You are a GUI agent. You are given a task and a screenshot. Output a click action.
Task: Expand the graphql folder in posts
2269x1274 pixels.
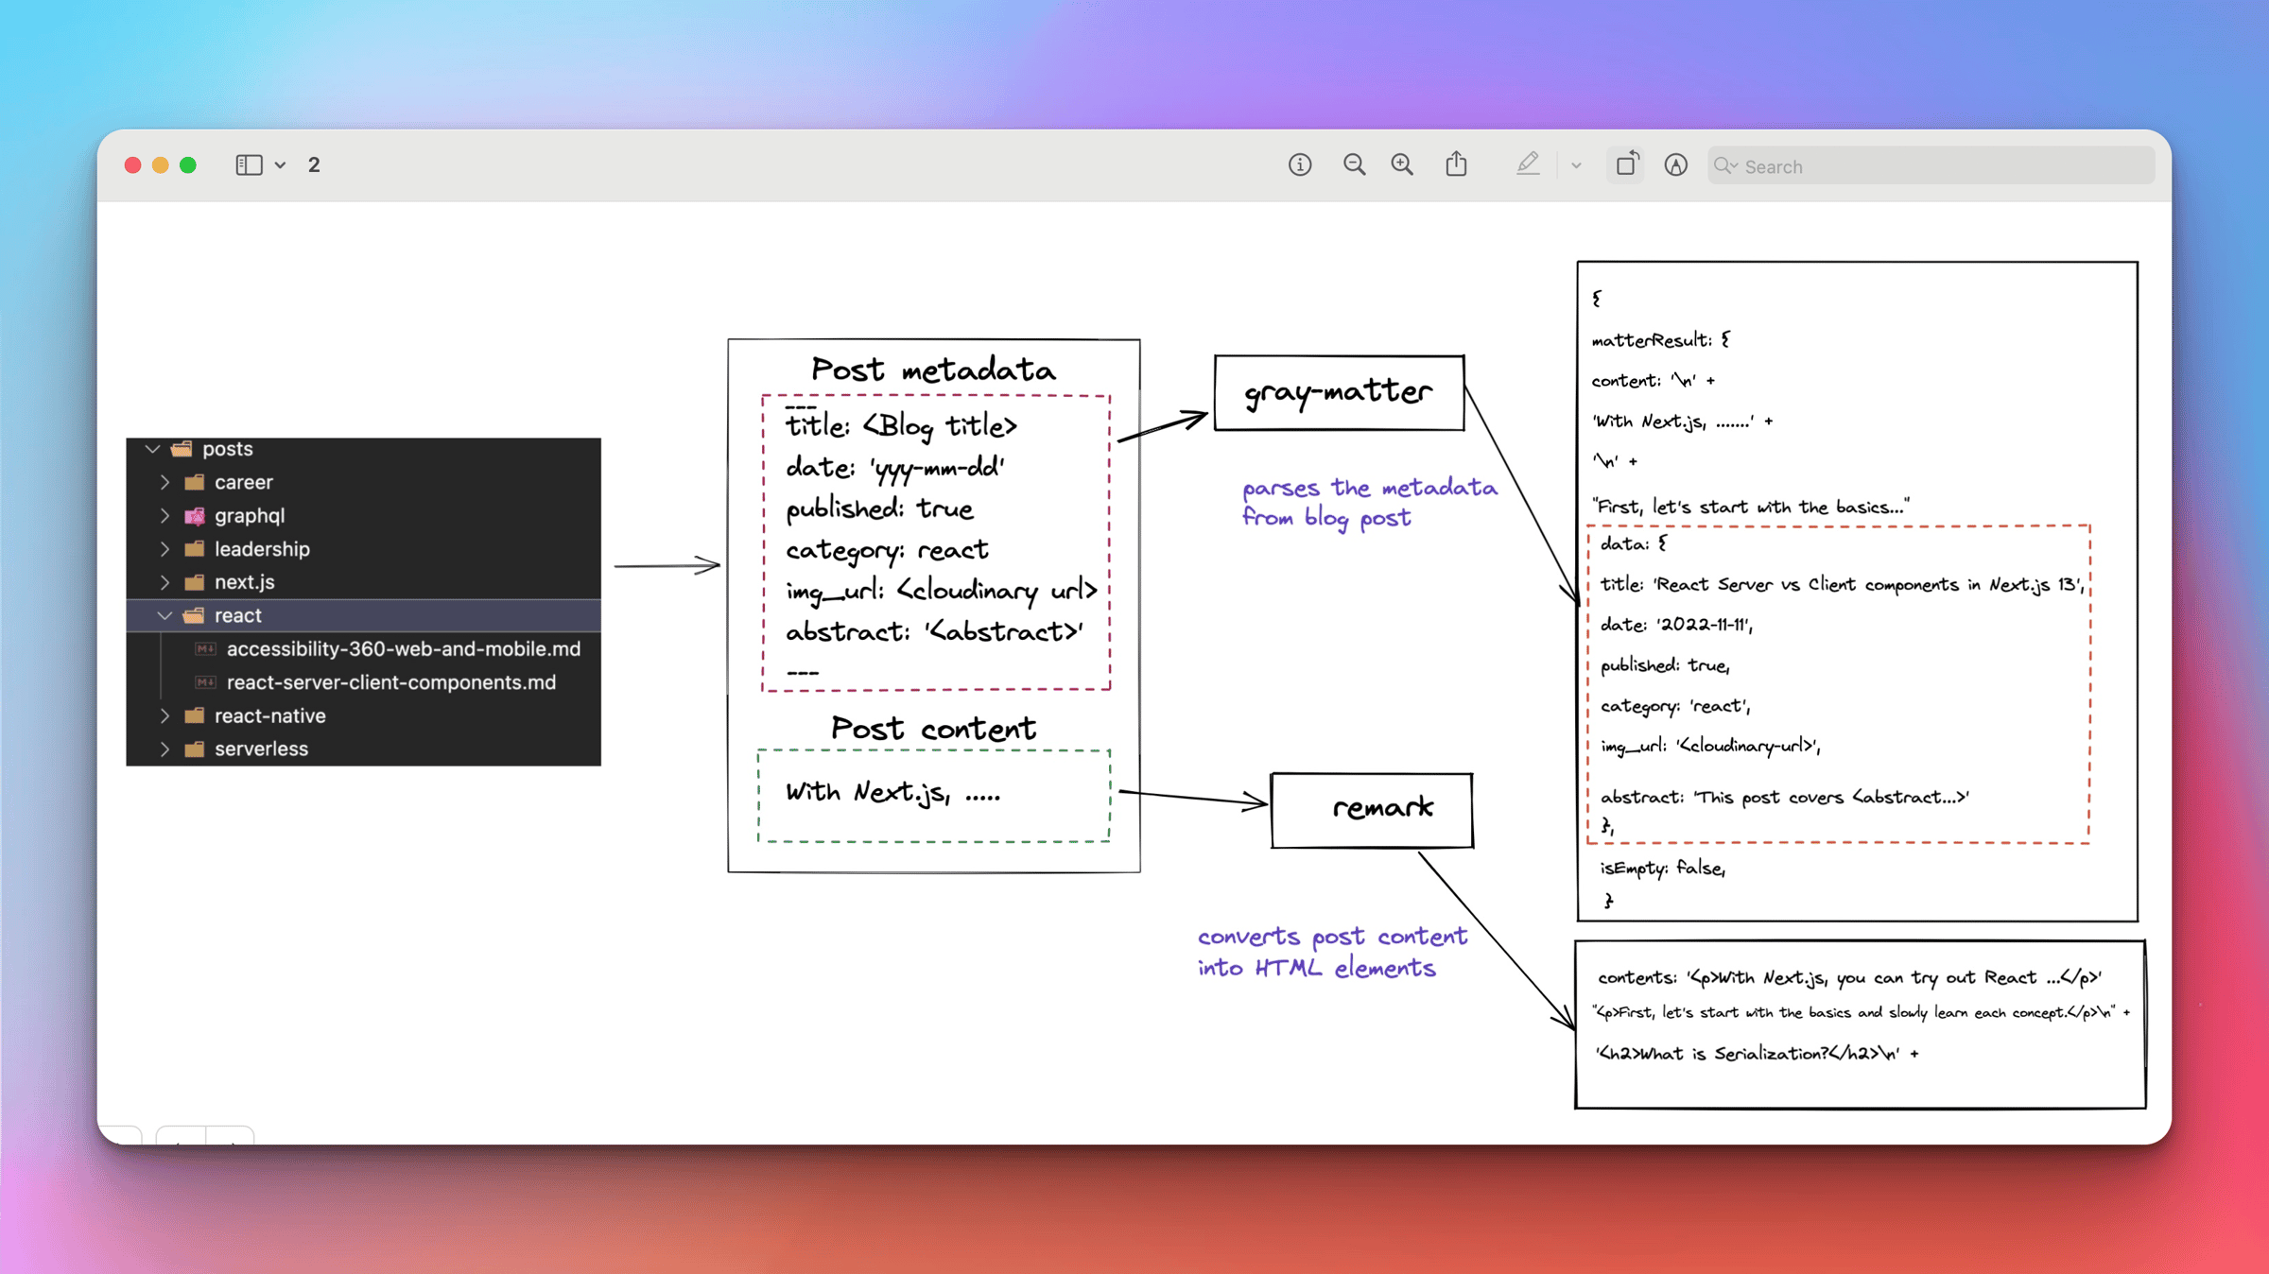pos(166,514)
